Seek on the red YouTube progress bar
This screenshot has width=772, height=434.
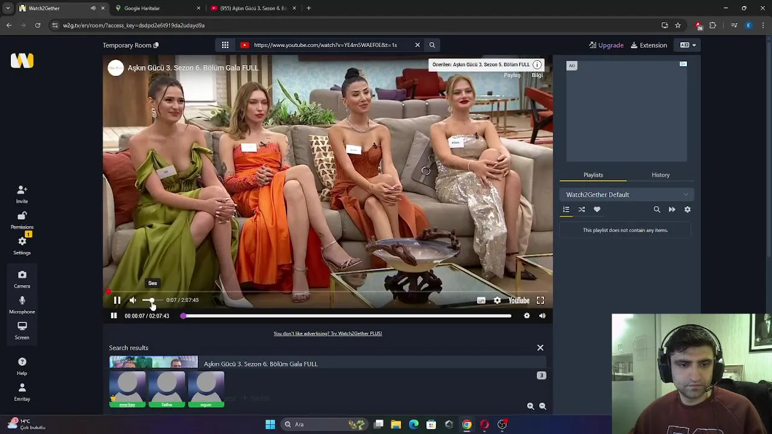(x=327, y=292)
